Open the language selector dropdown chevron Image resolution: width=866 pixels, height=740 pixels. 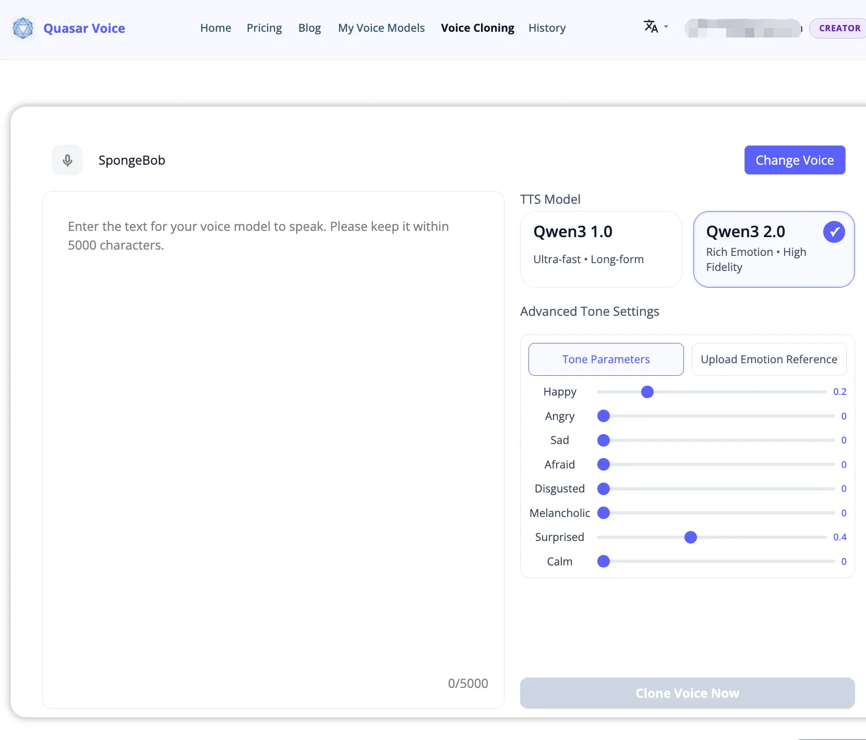coord(665,28)
